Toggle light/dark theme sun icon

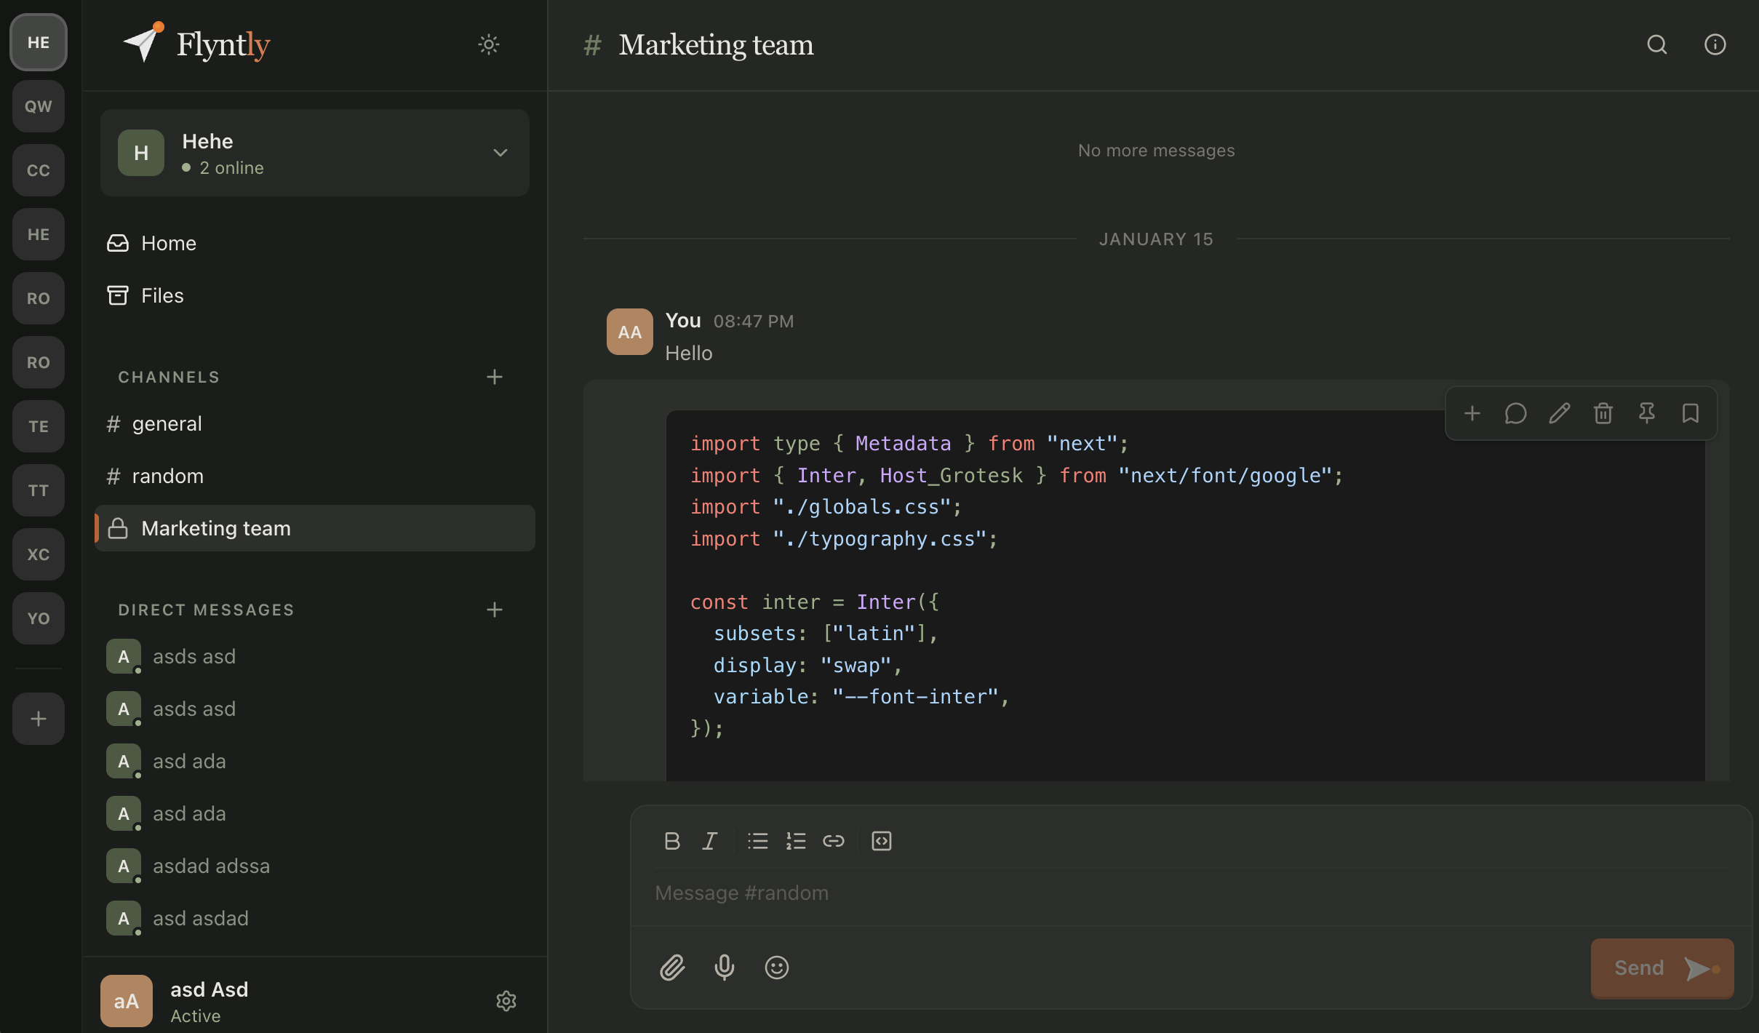[489, 44]
